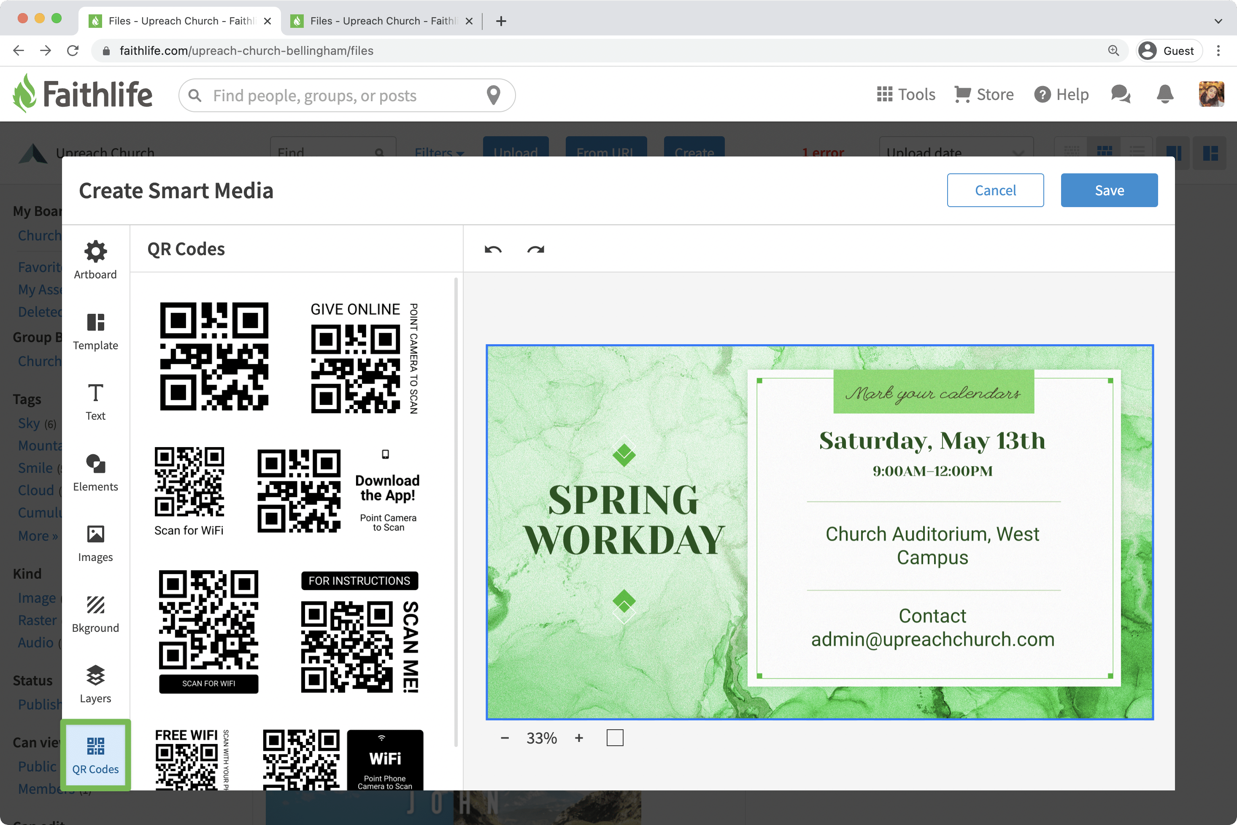Switch to the second Files browser tab

[381, 21]
